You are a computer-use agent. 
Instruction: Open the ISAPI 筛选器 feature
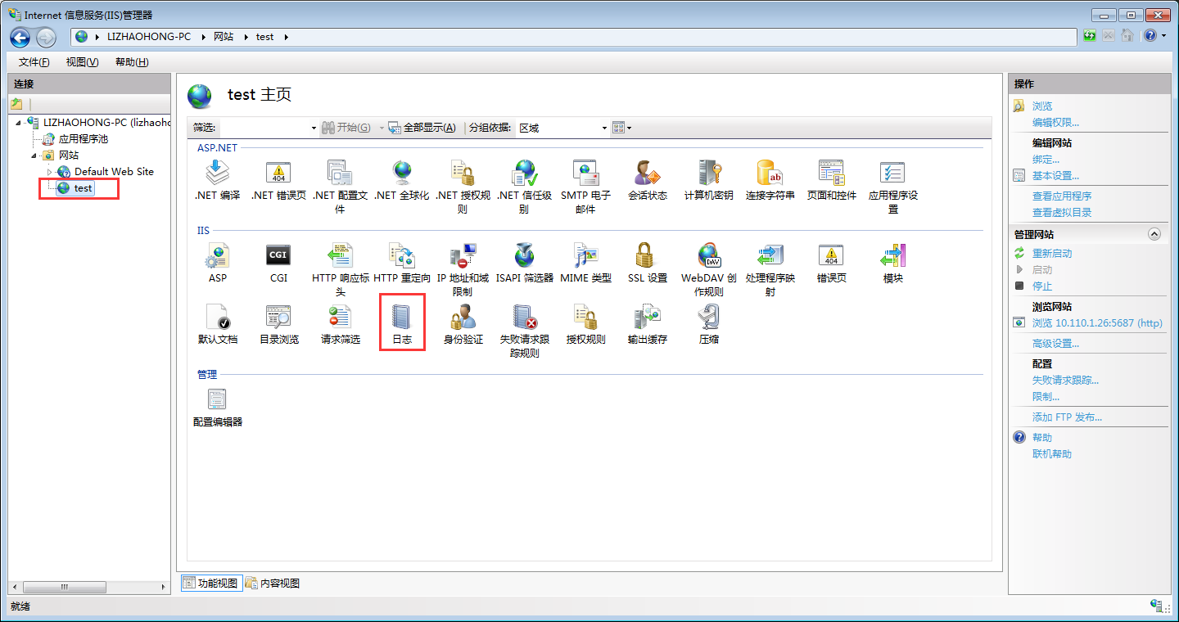[x=524, y=263]
